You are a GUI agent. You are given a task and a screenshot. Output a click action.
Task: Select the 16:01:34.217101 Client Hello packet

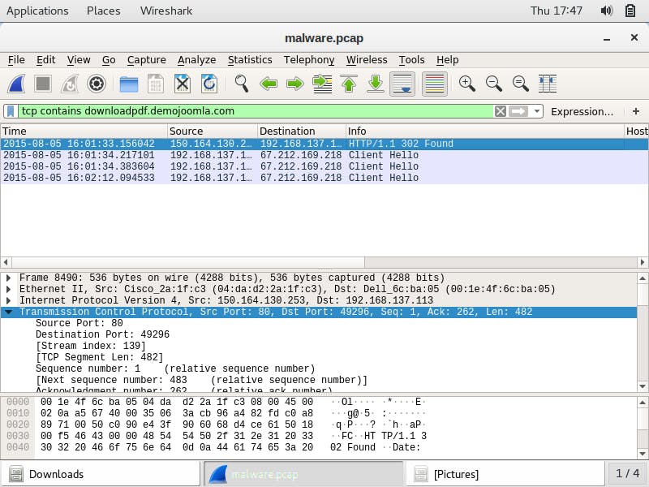[324, 155]
